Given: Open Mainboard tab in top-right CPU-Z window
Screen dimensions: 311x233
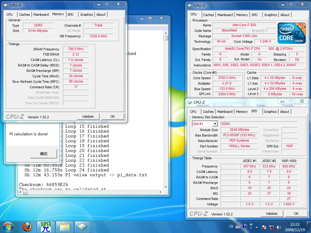Looking at the screenshot, I should (225, 15).
